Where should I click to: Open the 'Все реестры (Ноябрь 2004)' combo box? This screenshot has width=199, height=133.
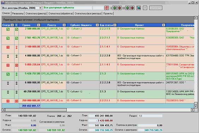click(40, 8)
